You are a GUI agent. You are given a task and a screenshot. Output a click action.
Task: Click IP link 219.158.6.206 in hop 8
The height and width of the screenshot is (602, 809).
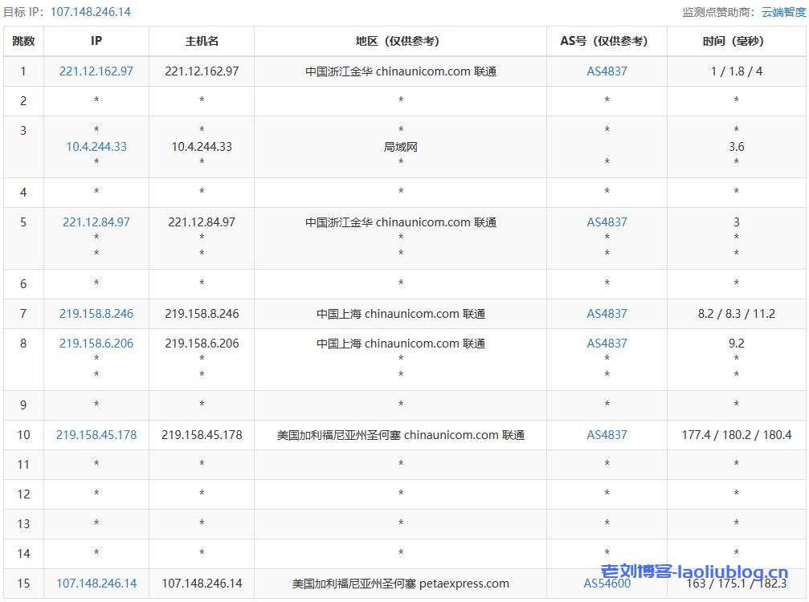[96, 344]
